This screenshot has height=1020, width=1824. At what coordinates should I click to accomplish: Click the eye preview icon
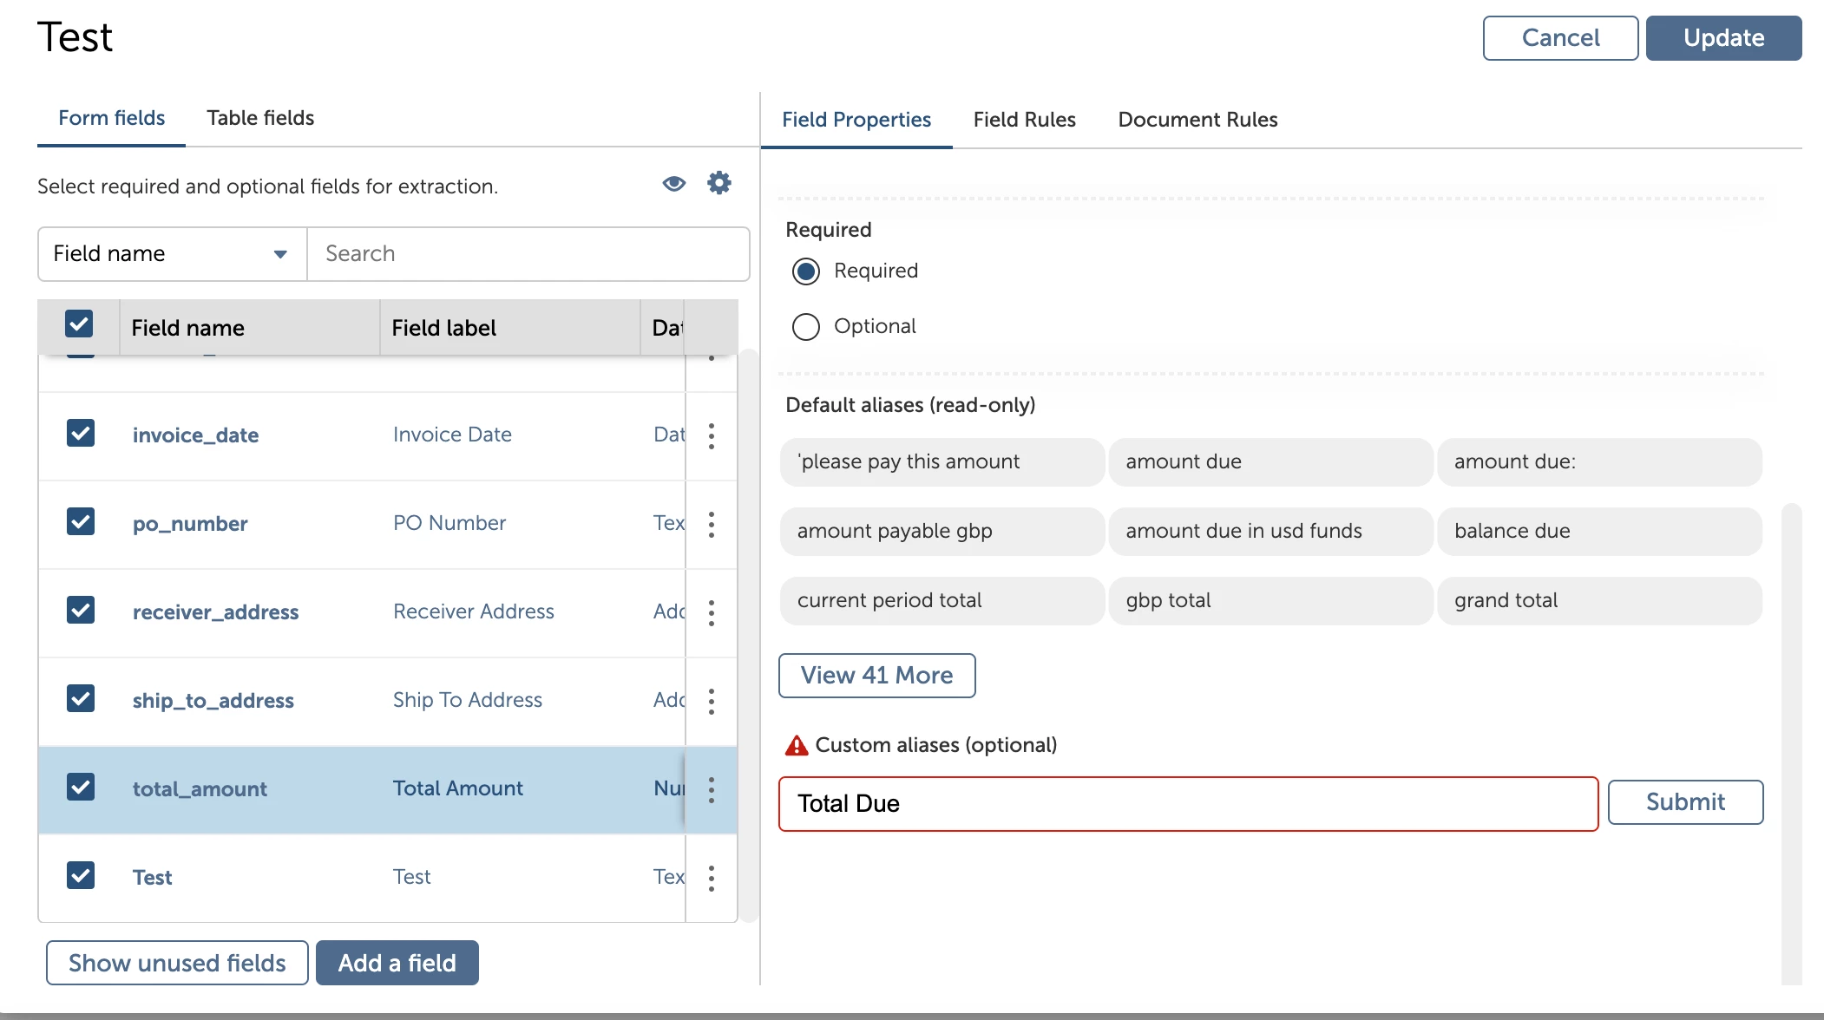click(673, 184)
